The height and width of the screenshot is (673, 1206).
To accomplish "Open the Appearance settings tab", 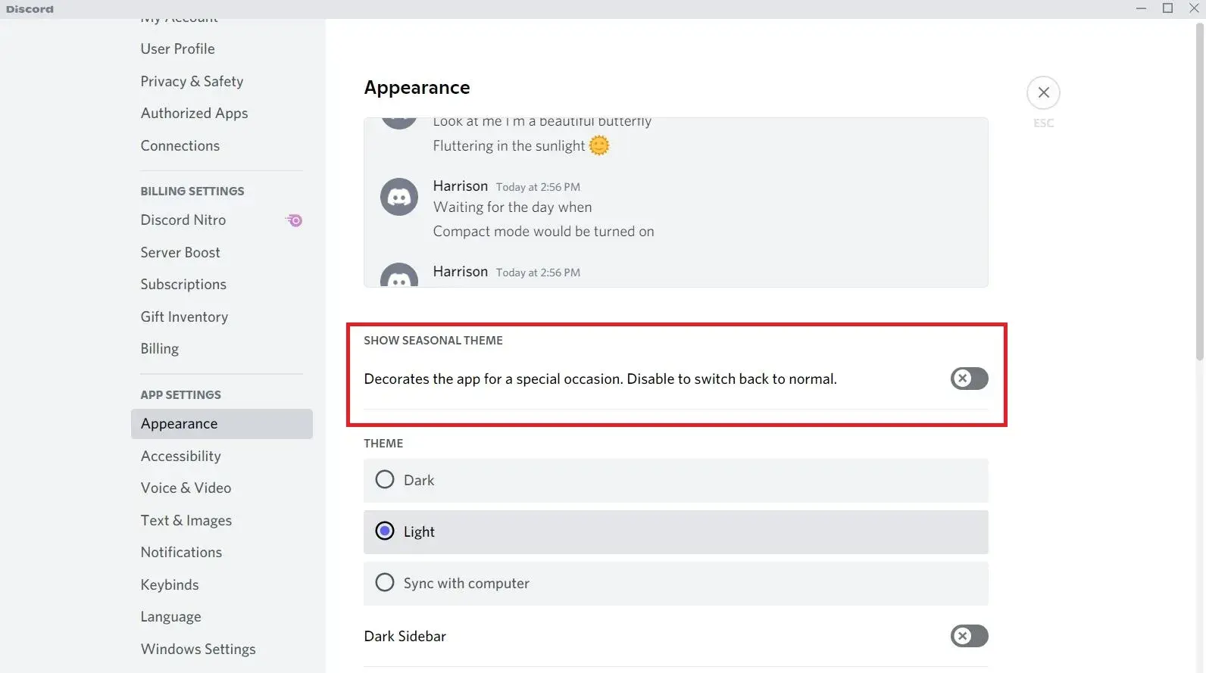I will click(179, 423).
